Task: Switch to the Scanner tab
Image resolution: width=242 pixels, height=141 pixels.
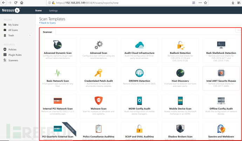Action: point(48,32)
